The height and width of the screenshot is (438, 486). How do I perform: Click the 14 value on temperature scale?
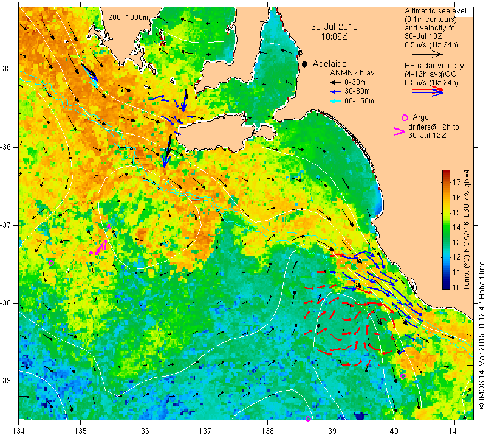[457, 228]
